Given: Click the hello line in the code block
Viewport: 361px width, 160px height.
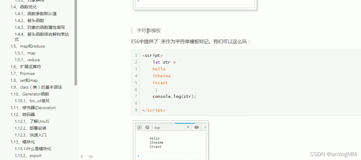Looking at the screenshot, I should (159, 69).
